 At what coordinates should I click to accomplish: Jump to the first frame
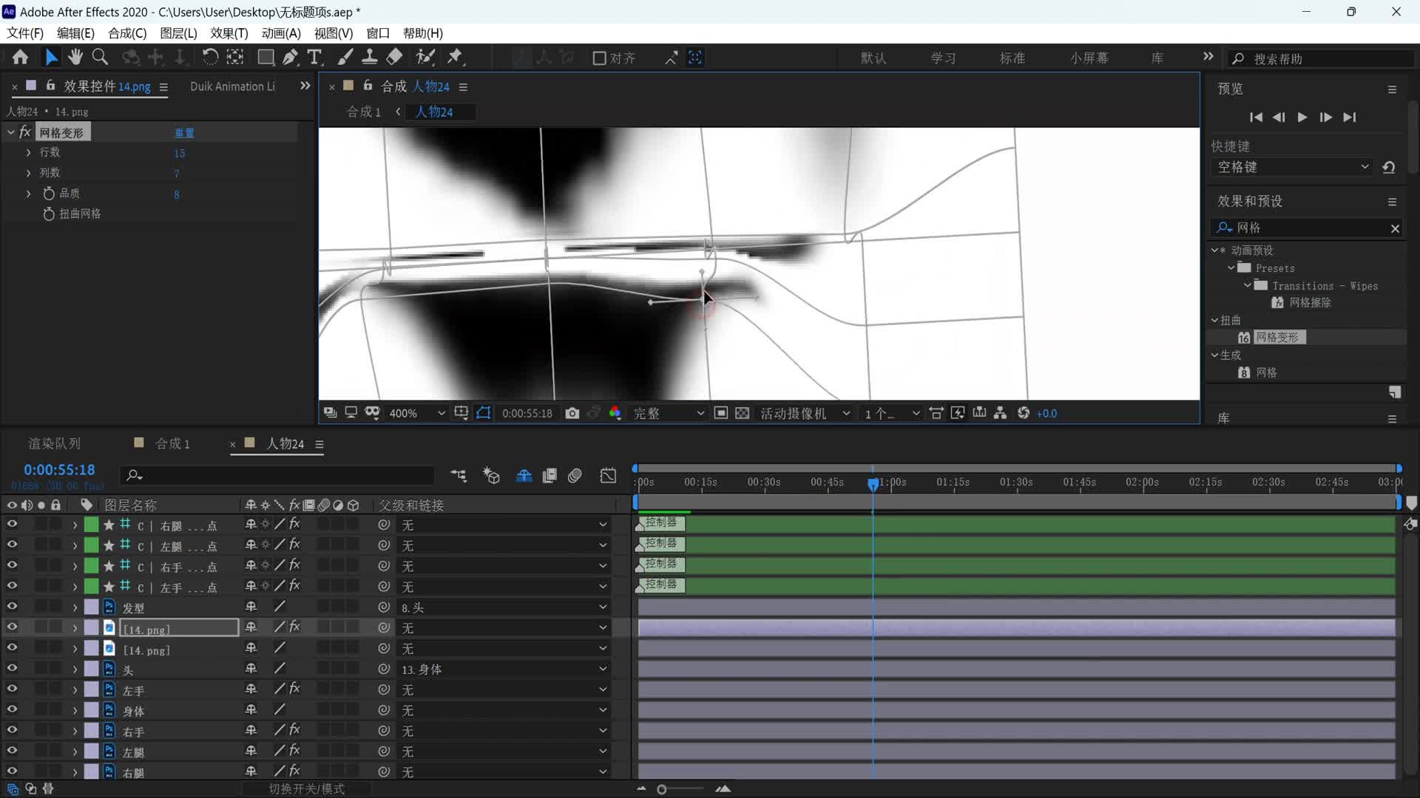(1256, 117)
